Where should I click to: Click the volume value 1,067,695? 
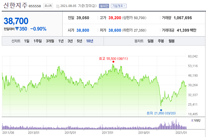pos(183,18)
